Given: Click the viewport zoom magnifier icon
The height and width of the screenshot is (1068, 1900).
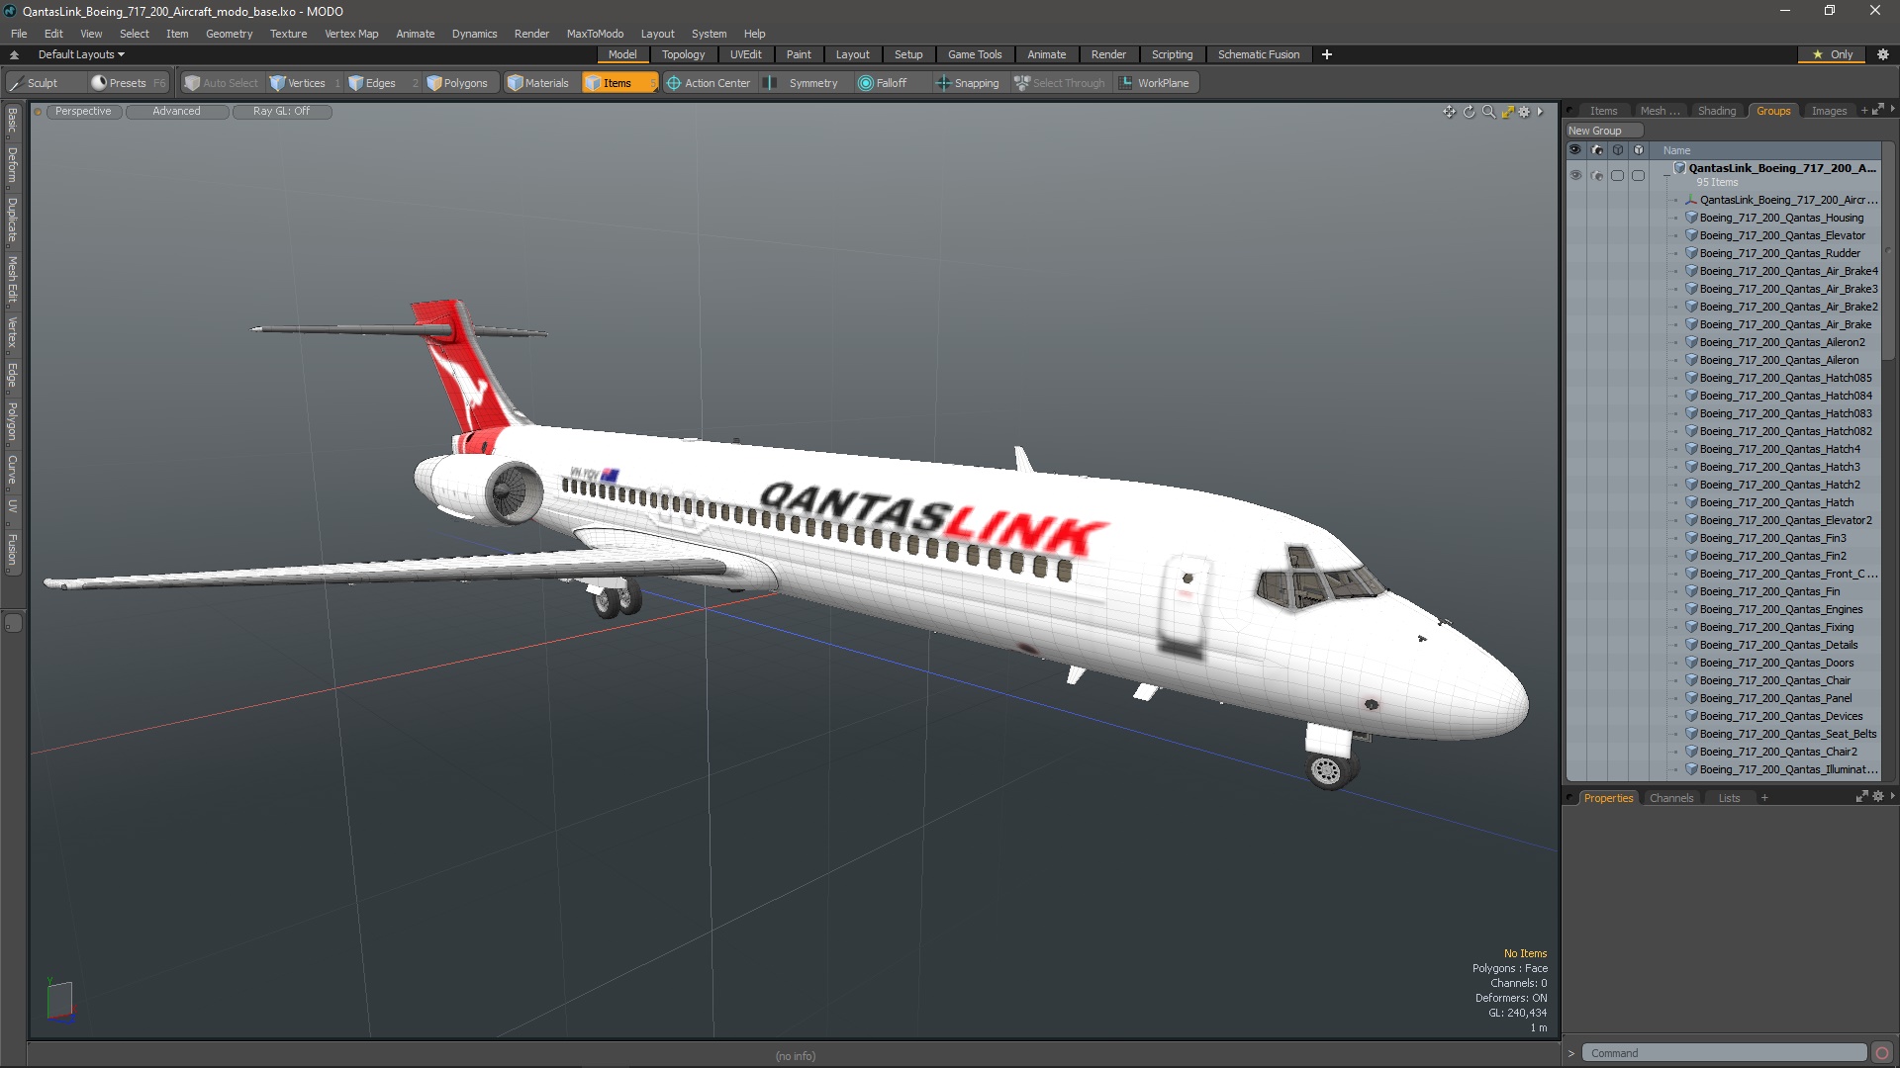Looking at the screenshot, I should 1488,112.
